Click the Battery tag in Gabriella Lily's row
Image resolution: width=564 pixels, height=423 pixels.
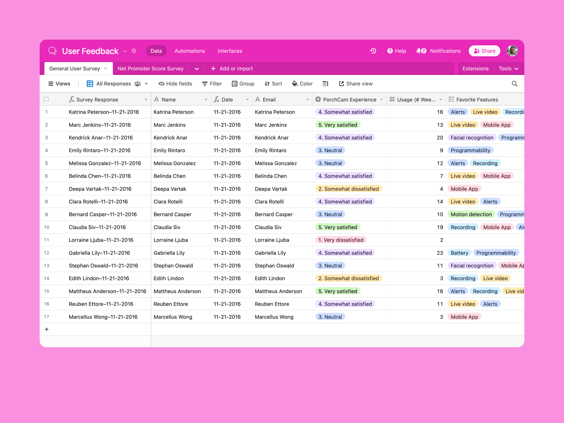coord(459,253)
